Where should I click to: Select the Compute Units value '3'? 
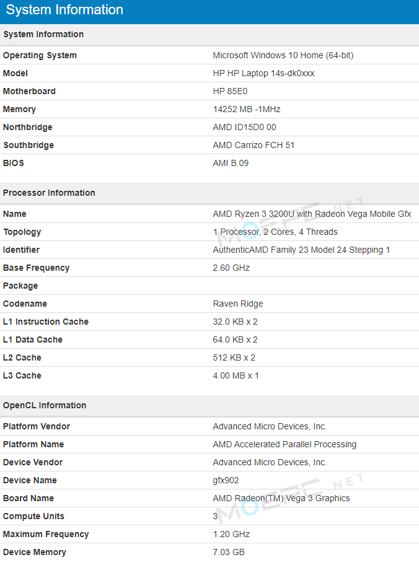[x=215, y=516]
